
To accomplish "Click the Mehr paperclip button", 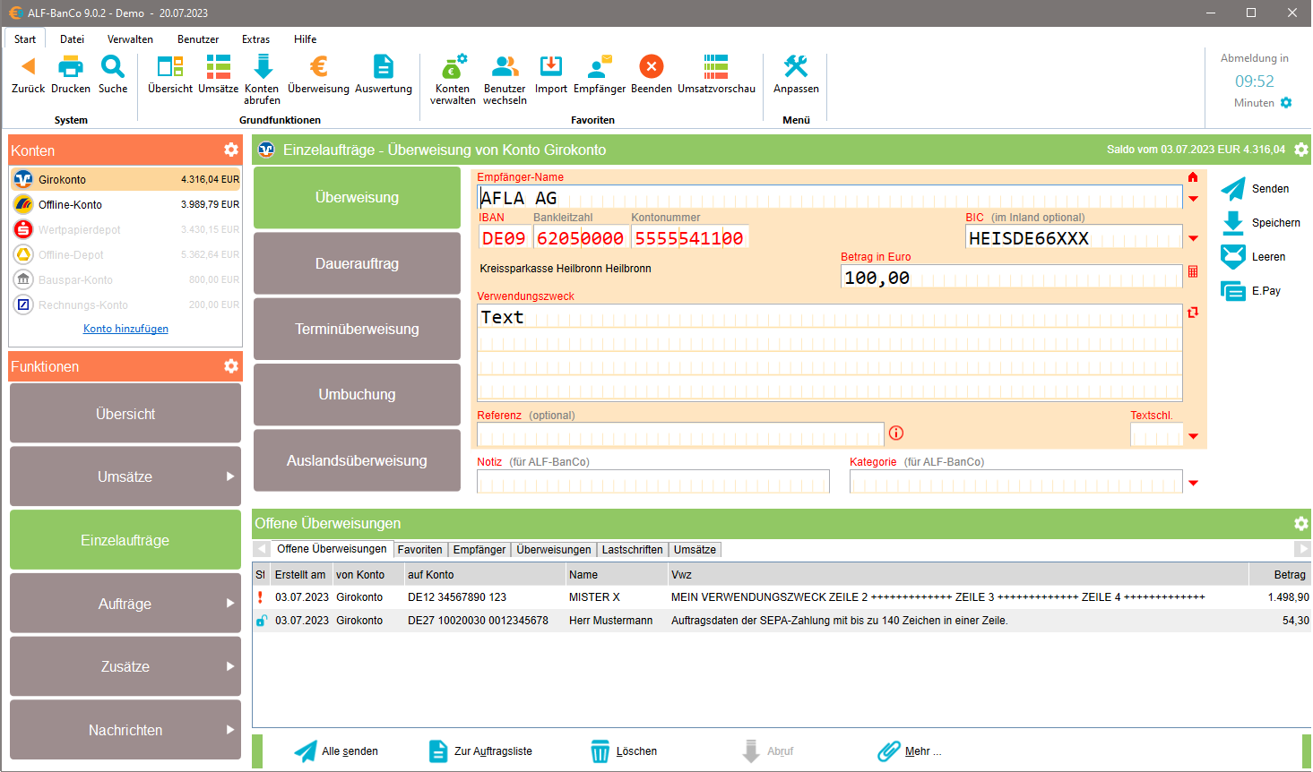I will 910,751.
